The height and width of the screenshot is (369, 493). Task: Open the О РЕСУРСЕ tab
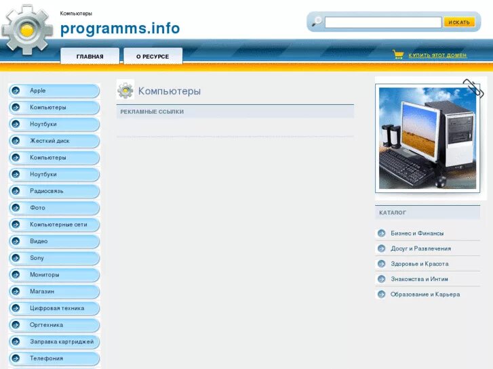(153, 56)
